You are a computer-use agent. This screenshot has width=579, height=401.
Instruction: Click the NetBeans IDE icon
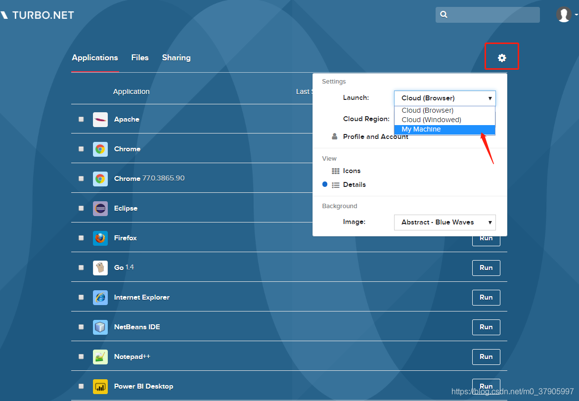tap(100, 327)
